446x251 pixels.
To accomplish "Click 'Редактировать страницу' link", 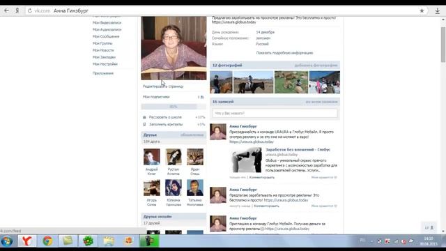I will pos(163,86).
